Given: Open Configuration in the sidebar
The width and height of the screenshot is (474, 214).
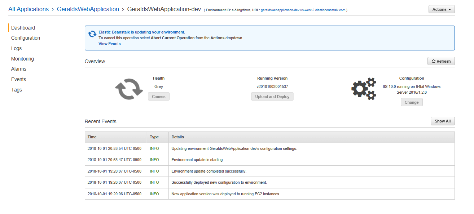Looking at the screenshot, I should point(26,38).
